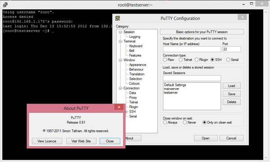270x162 pixels.
Task: Click Close button in About PuTTY dialog
Action: [x=110, y=141]
